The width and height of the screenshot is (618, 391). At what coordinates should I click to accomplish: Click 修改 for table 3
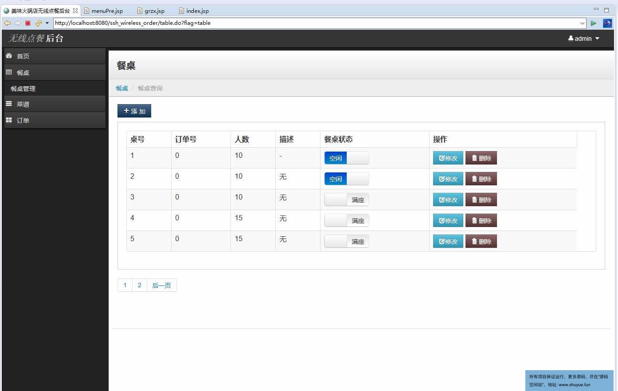[448, 199]
